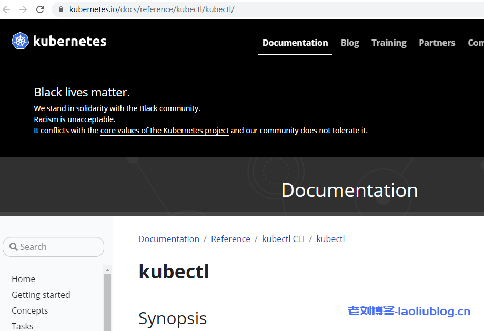Open the kubectl CLI breadcrumb link
The image size is (484, 331).
coord(284,238)
